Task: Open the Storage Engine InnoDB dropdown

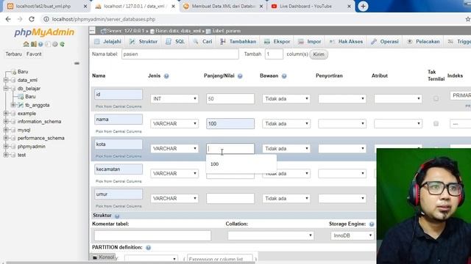Action: [x=352, y=235]
